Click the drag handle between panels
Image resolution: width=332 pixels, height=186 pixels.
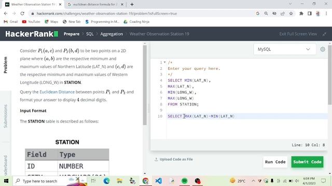pyautogui.click(x=148, y=109)
